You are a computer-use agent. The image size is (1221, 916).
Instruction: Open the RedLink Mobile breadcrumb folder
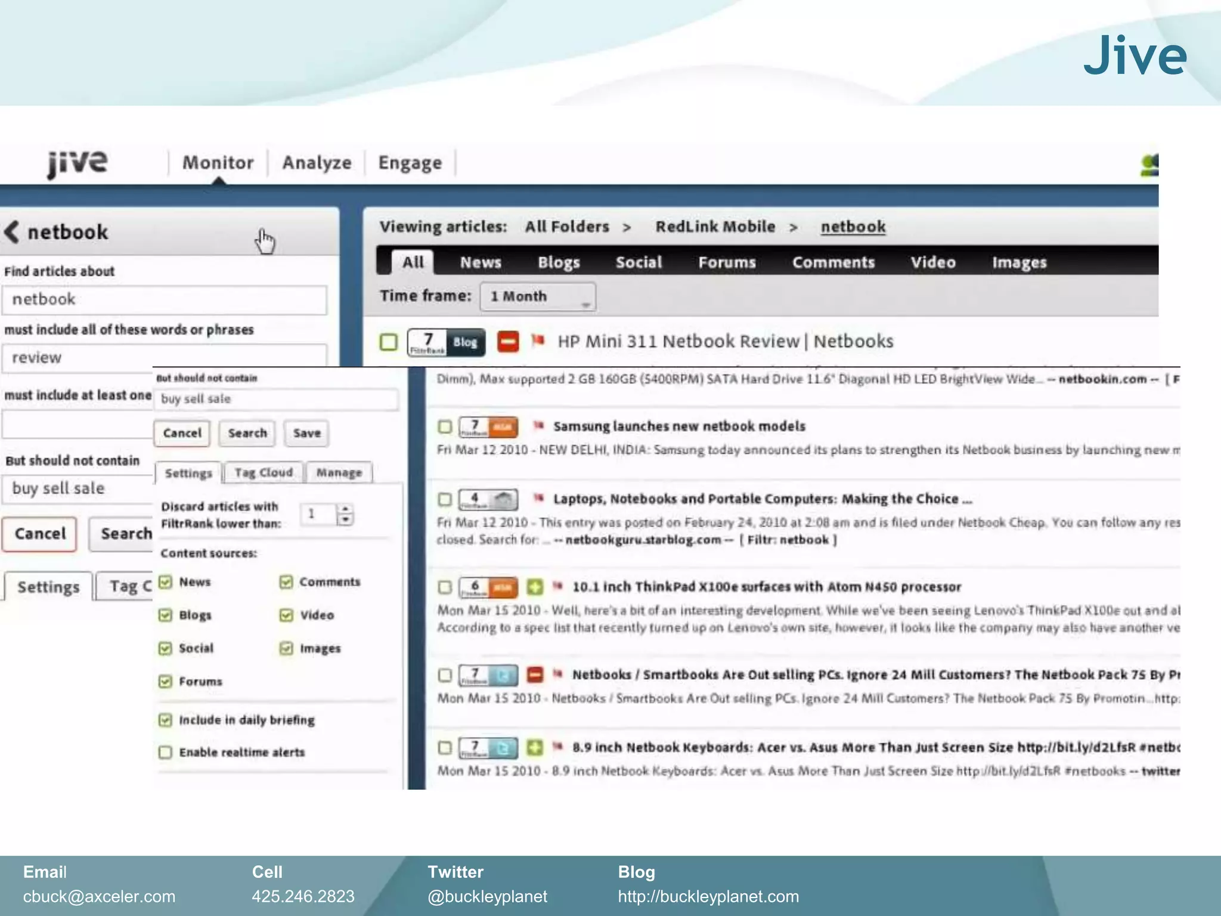pyautogui.click(x=715, y=227)
